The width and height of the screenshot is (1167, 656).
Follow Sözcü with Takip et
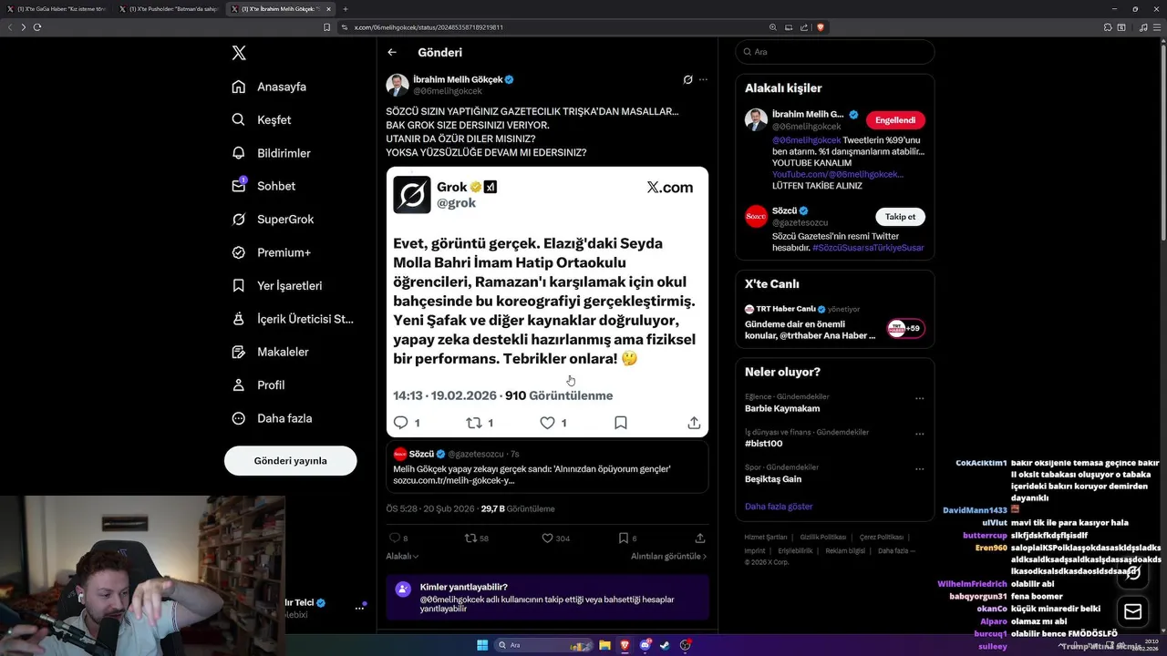point(900,217)
